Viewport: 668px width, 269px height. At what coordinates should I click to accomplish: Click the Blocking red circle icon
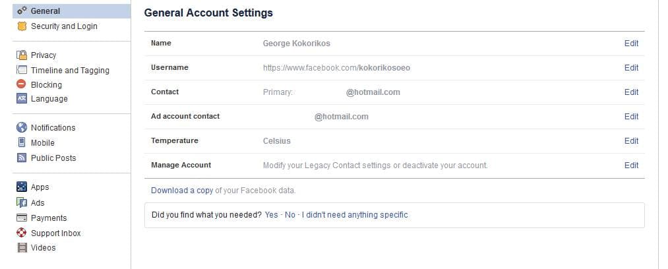pyautogui.click(x=21, y=84)
